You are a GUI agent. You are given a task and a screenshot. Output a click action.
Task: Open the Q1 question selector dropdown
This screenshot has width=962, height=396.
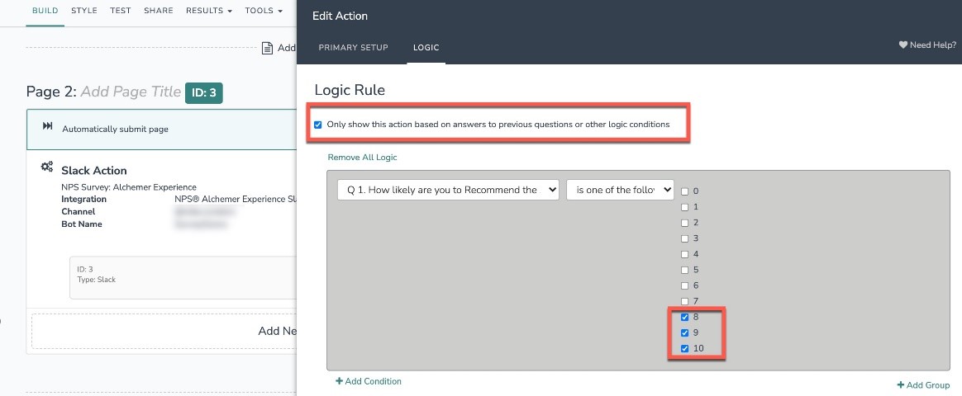coord(448,190)
